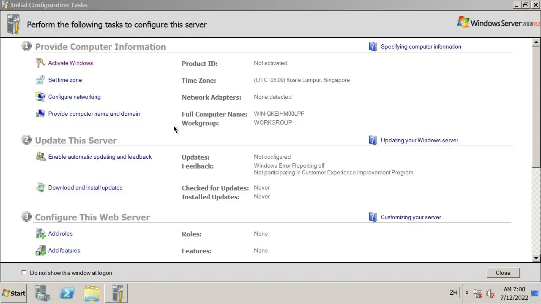Click the Not configured updates value
541x304 pixels.
[272, 157]
